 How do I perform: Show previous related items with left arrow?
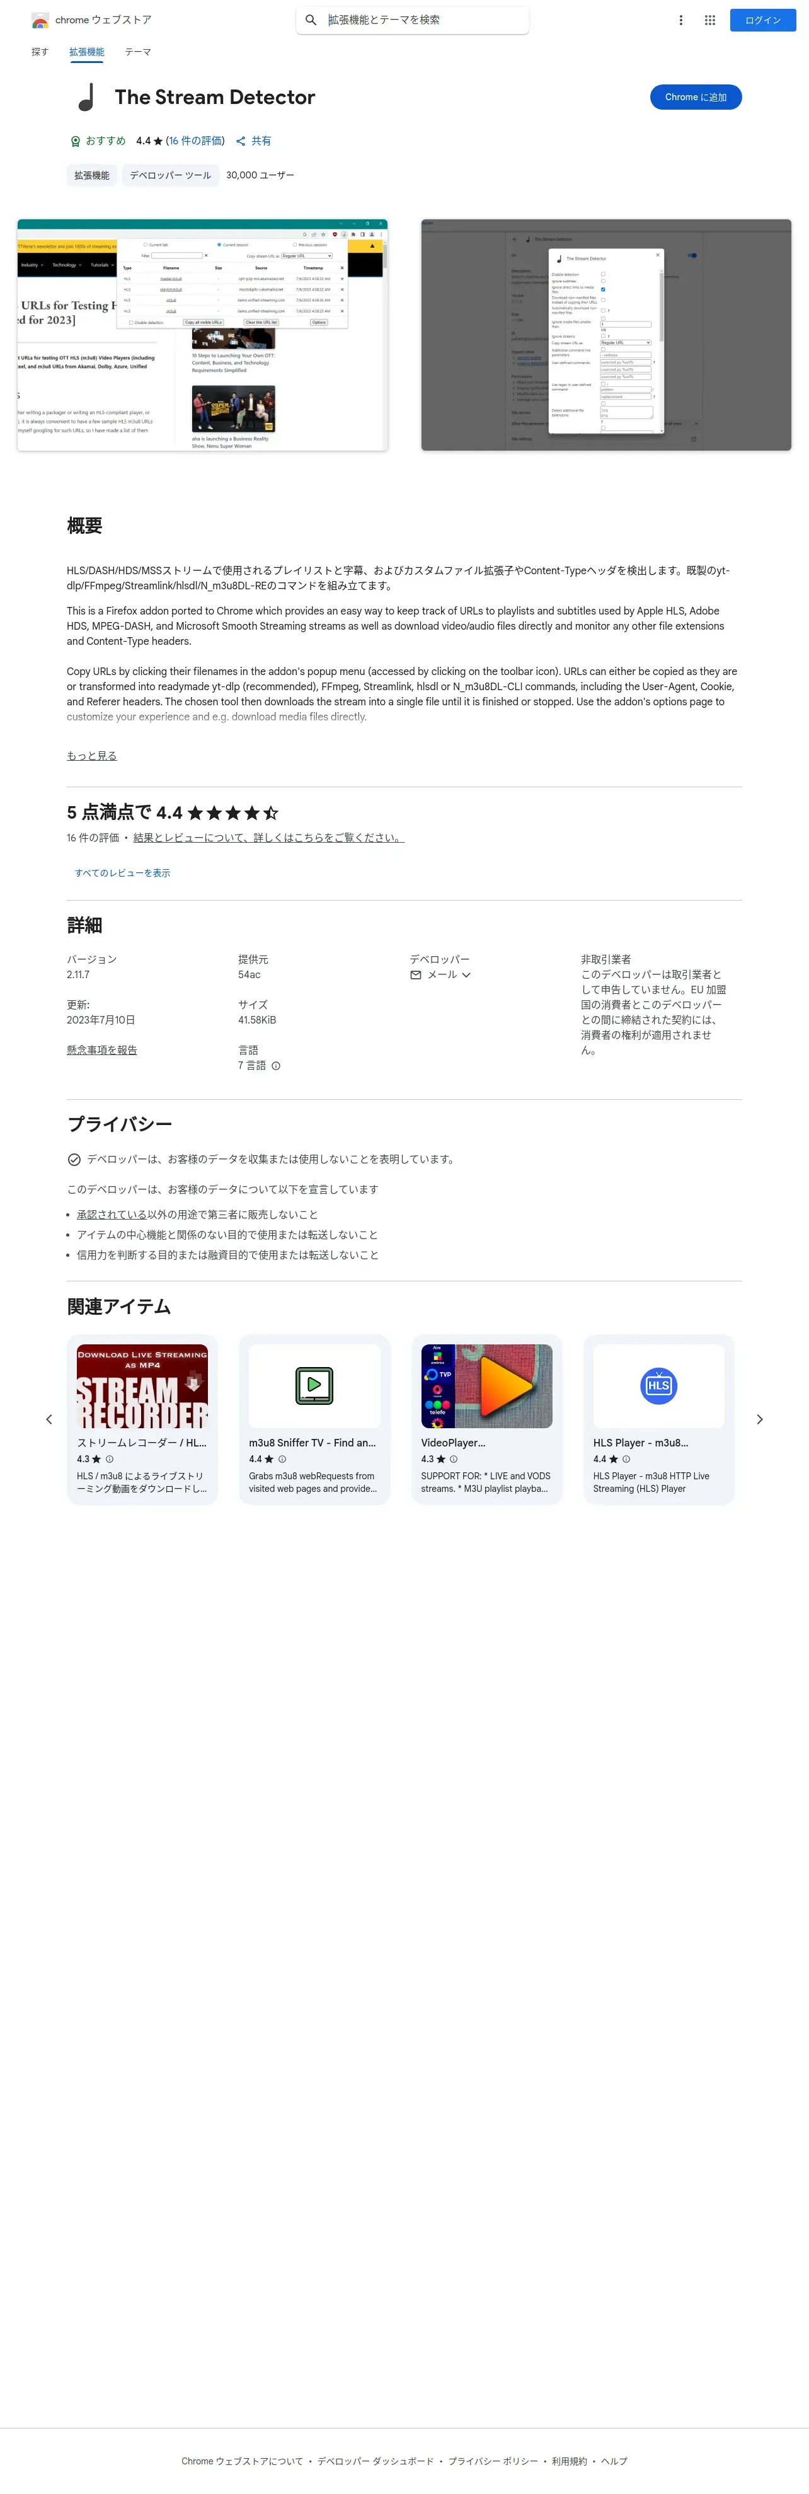tap(49, 1419)
